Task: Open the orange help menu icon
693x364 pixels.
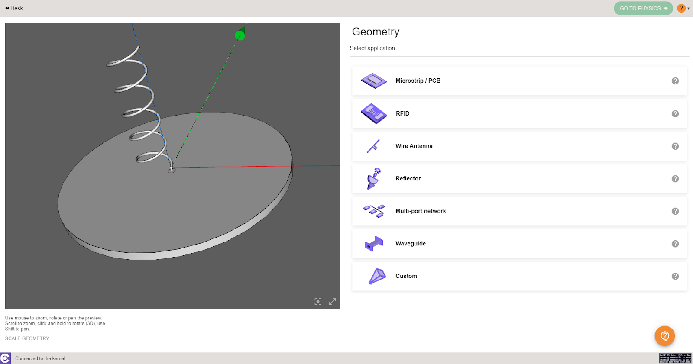Action: click(x=681, y=8)
